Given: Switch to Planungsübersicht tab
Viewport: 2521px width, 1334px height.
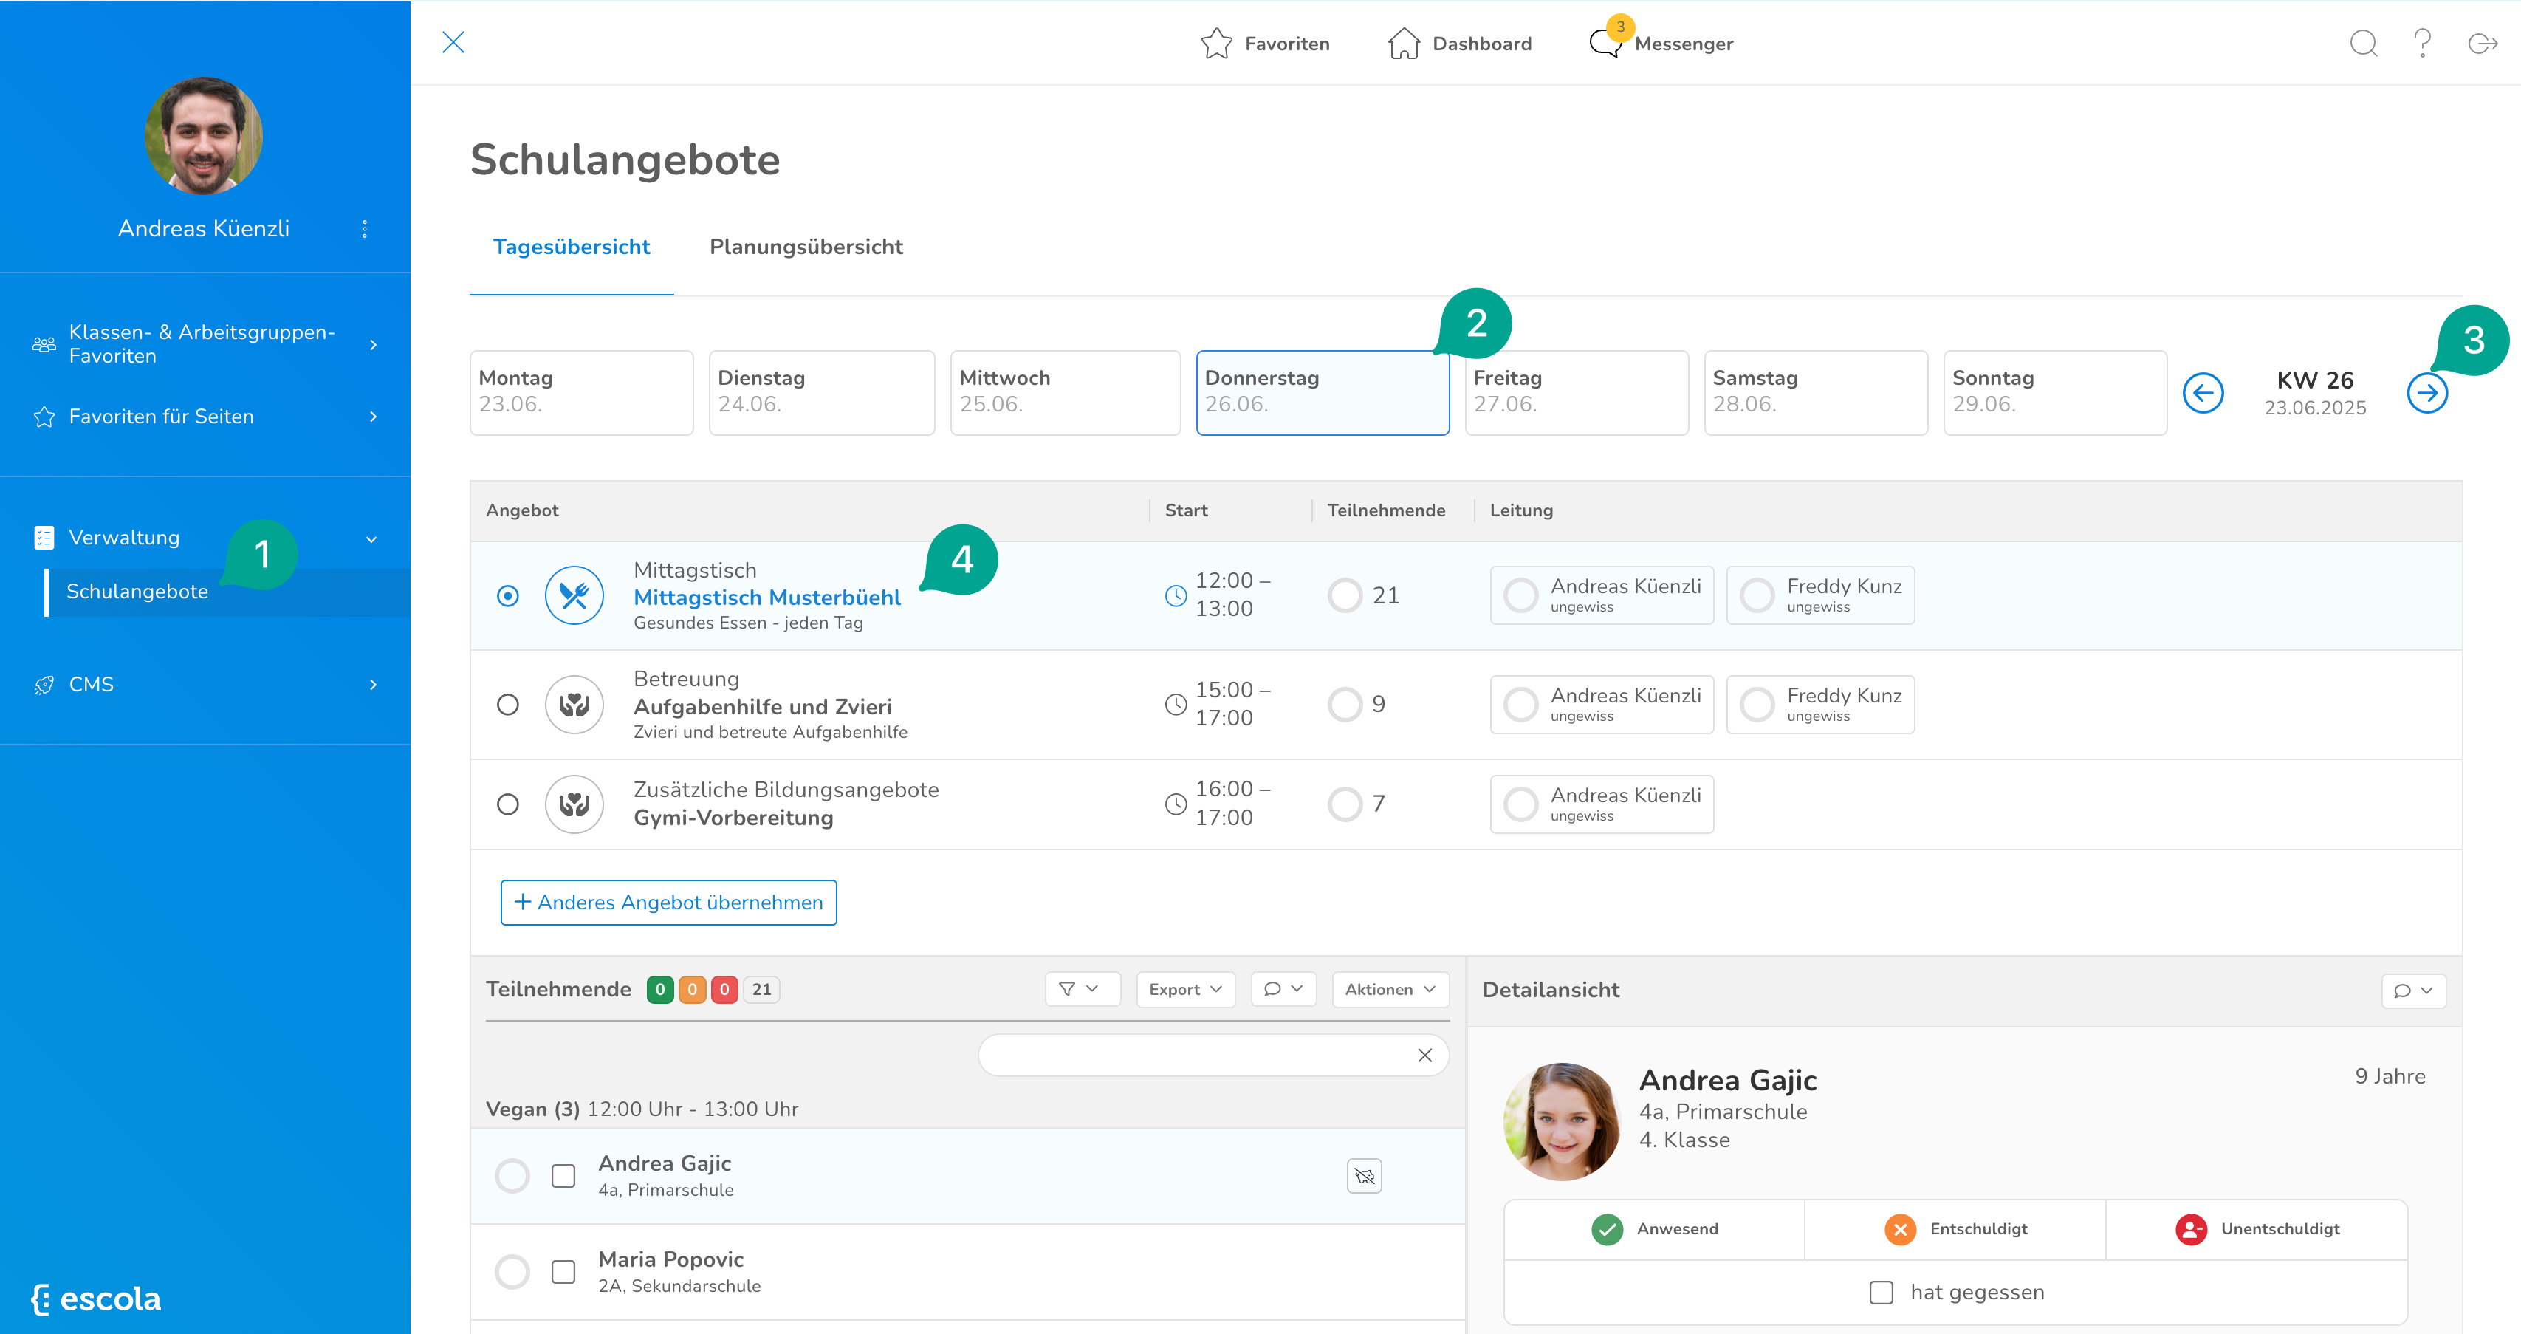Looking at the screenshot, I should (806, 247).
